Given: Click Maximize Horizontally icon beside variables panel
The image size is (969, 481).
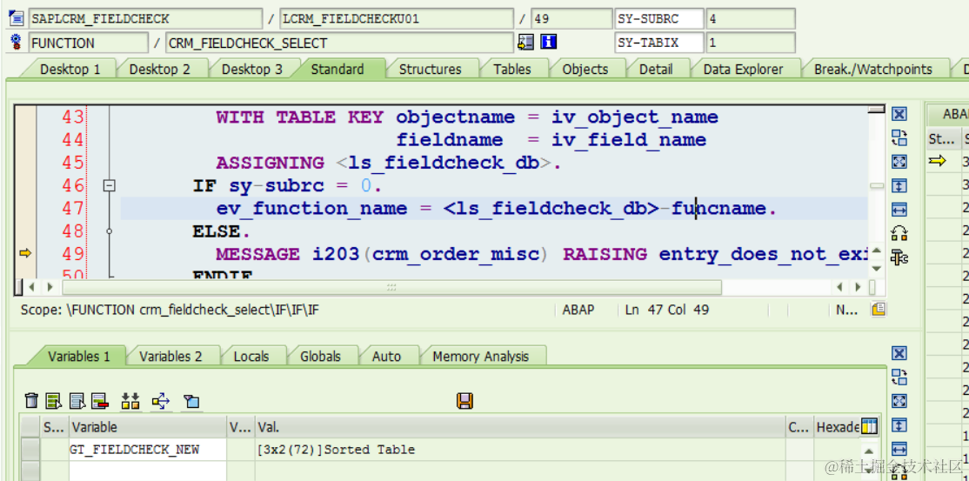Looking at the screenshot, I should pyautogui.click(x=899, y=448).
